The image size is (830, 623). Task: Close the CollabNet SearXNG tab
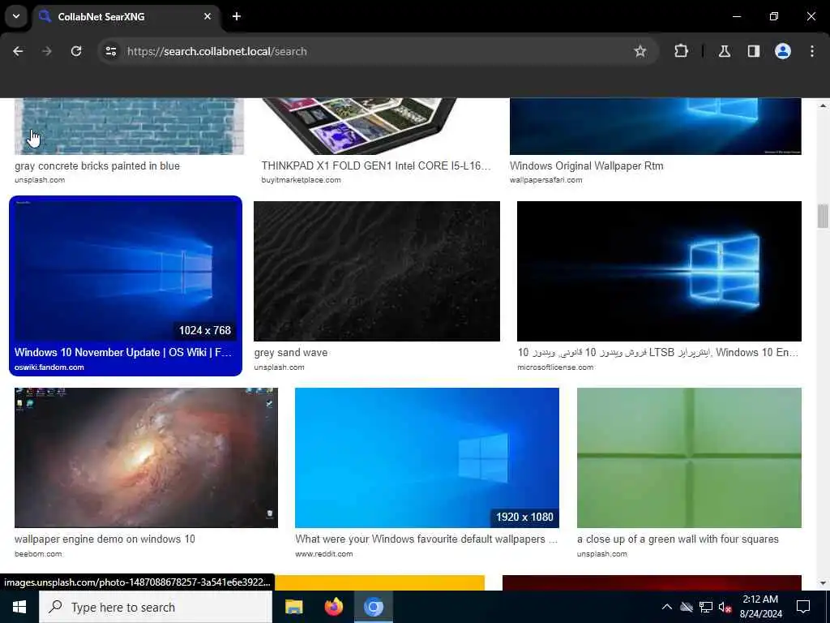207,16
